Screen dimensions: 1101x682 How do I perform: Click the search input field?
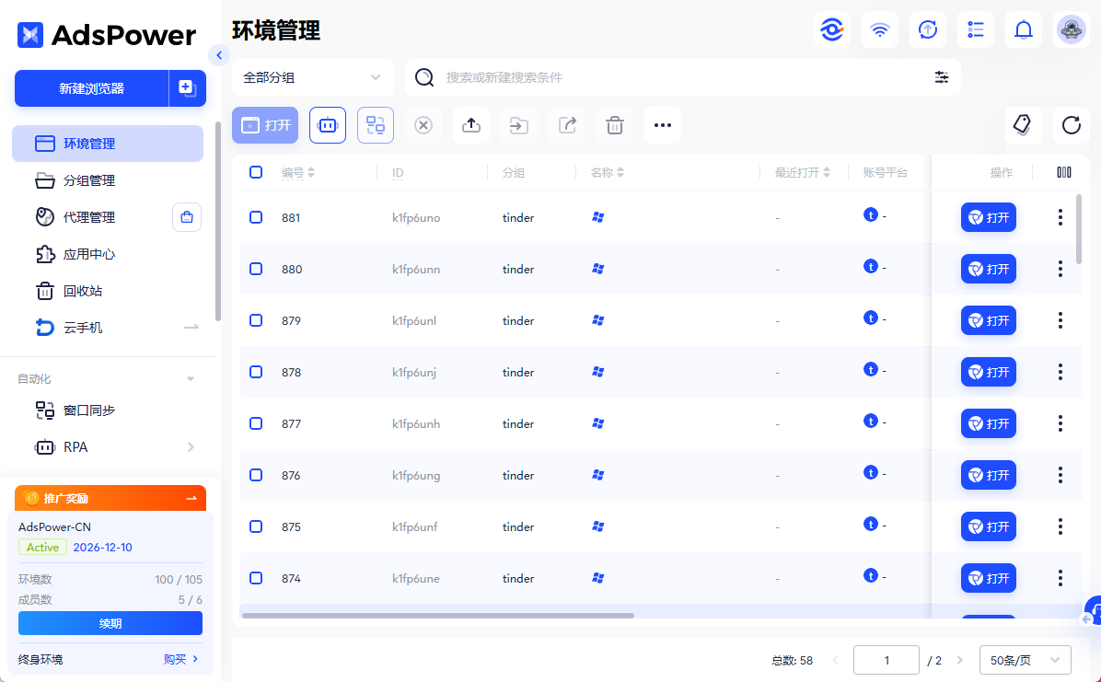[681, 77]
